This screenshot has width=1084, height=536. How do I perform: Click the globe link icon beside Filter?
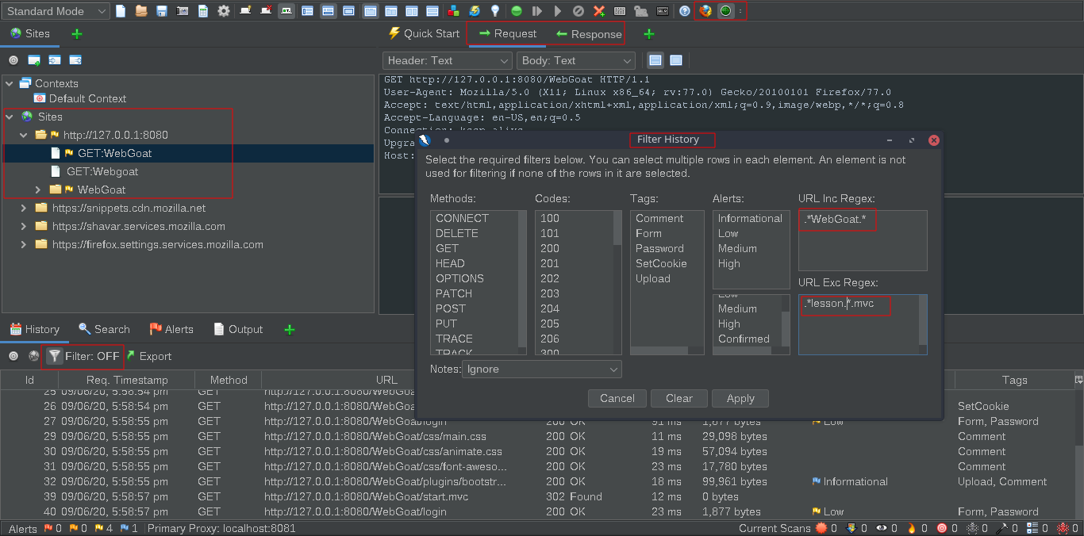tap(33, 356)
